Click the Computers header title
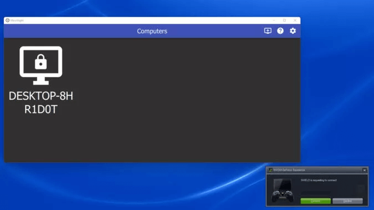 click(x=152, y=31)
